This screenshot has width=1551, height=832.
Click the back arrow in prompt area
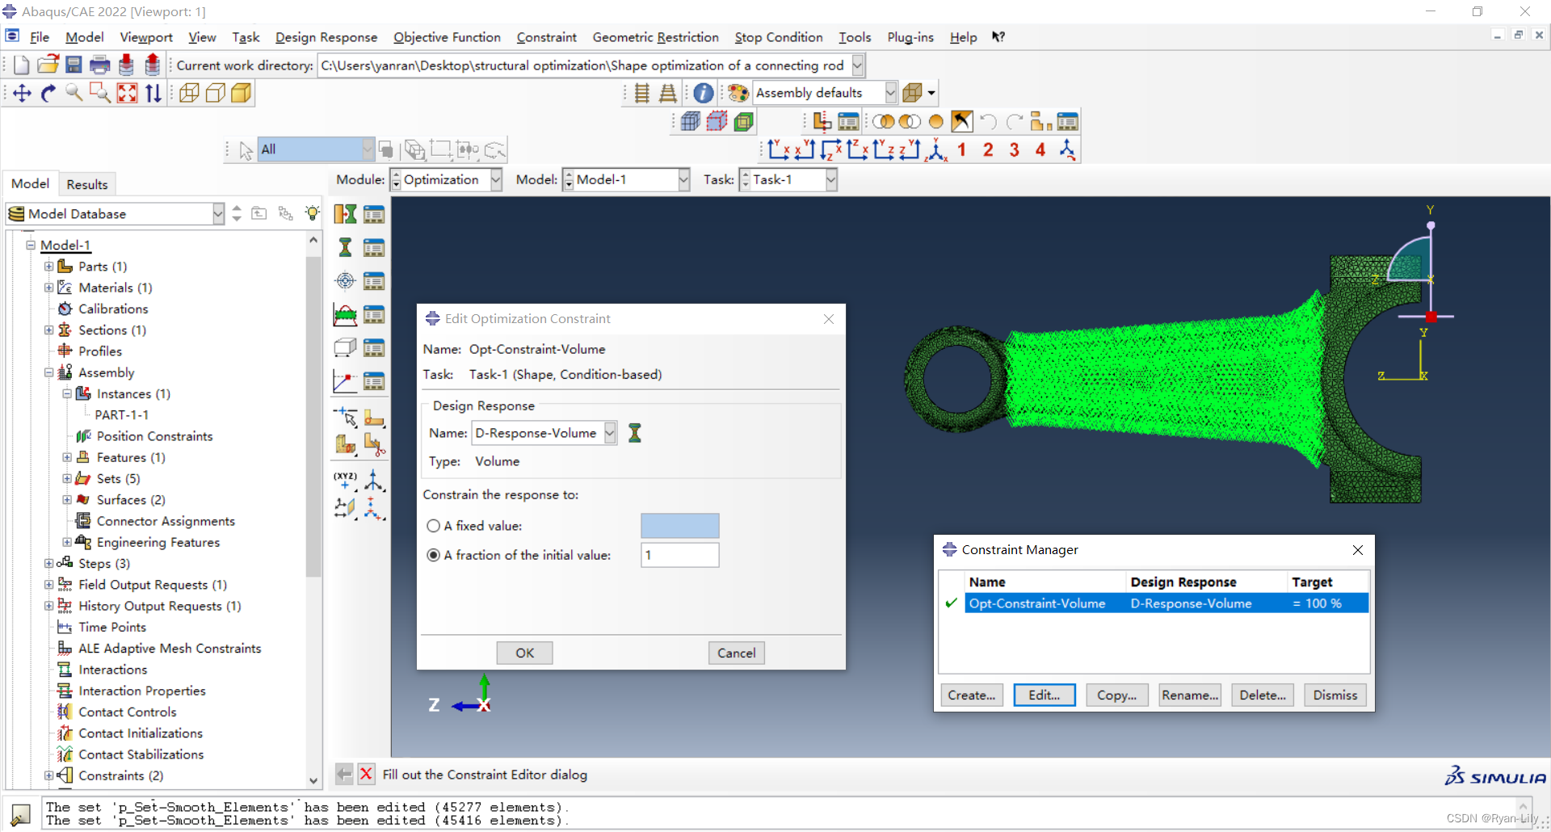[x=344, y=774]
